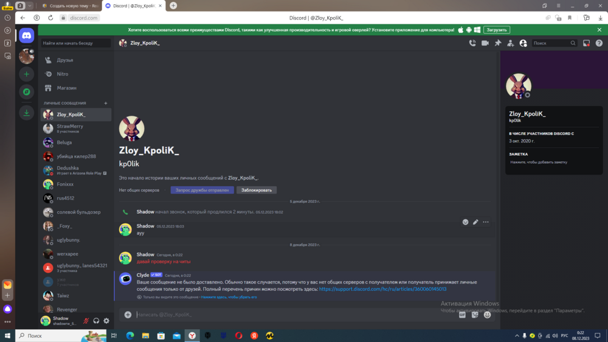Open _Foxy_ direct message

coord(76,226)
